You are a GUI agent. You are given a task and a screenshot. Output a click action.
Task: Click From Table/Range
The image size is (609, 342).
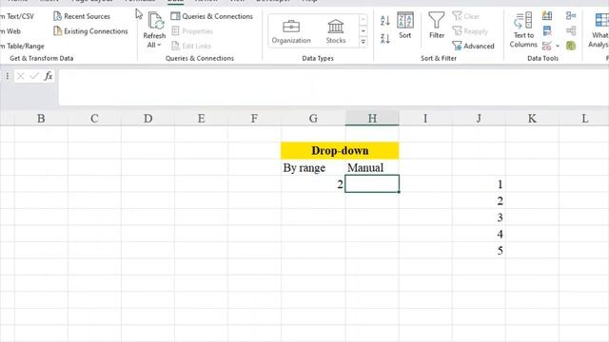point(23,46)
